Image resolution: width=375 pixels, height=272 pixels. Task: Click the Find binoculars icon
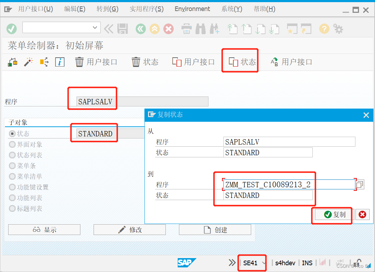coord(201,29)
